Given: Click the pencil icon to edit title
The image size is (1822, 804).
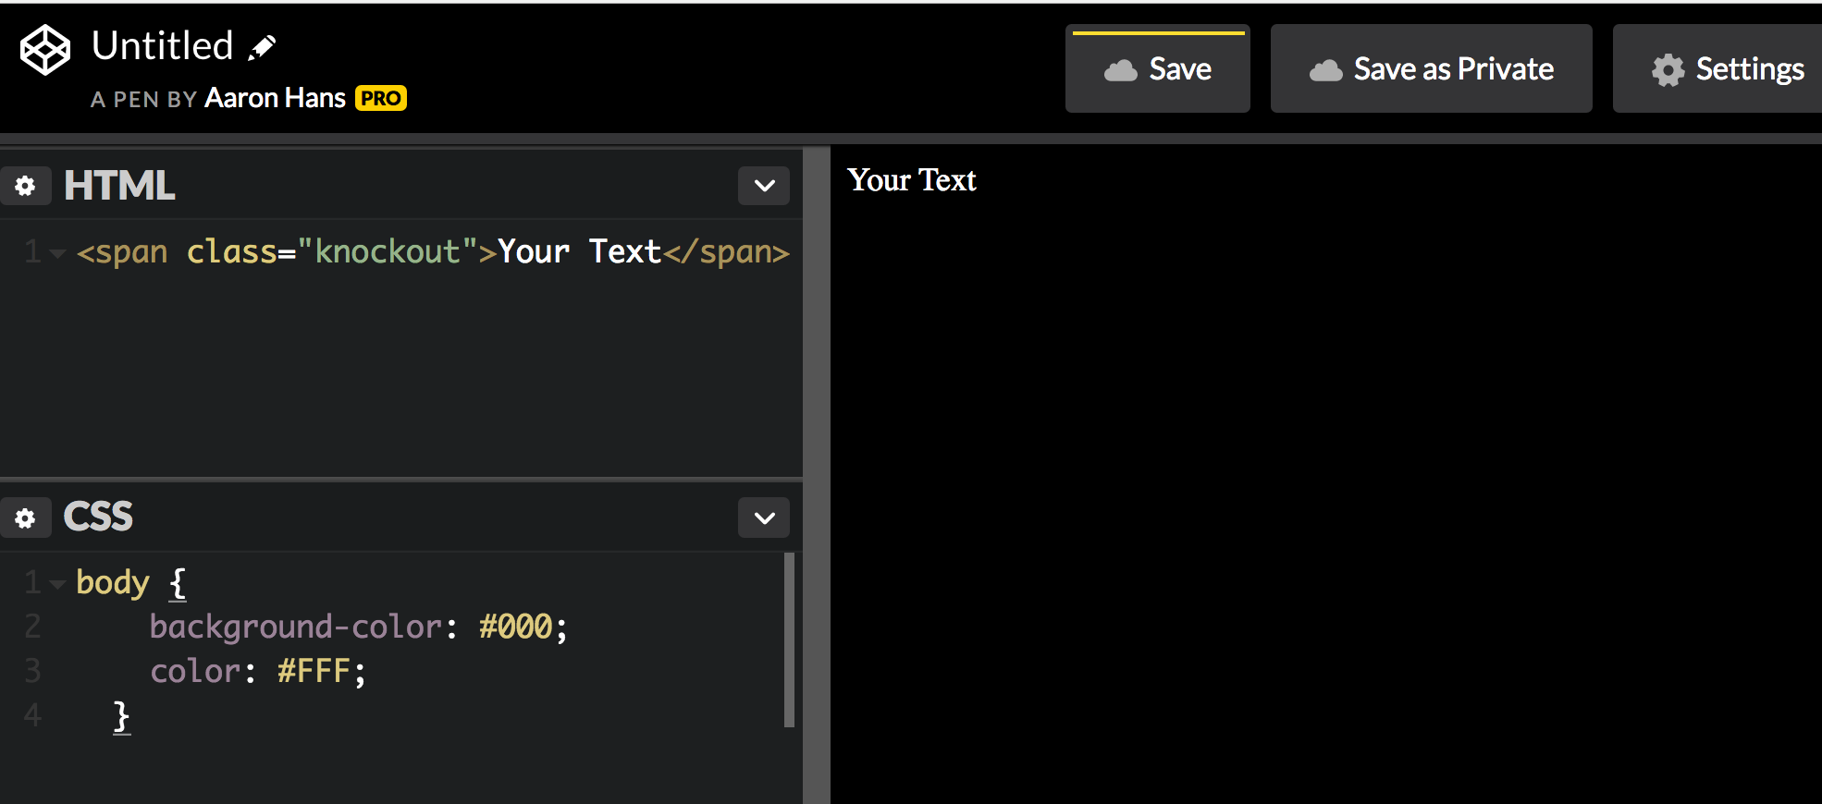Looking at the screenshot, I should pos(263,47).
